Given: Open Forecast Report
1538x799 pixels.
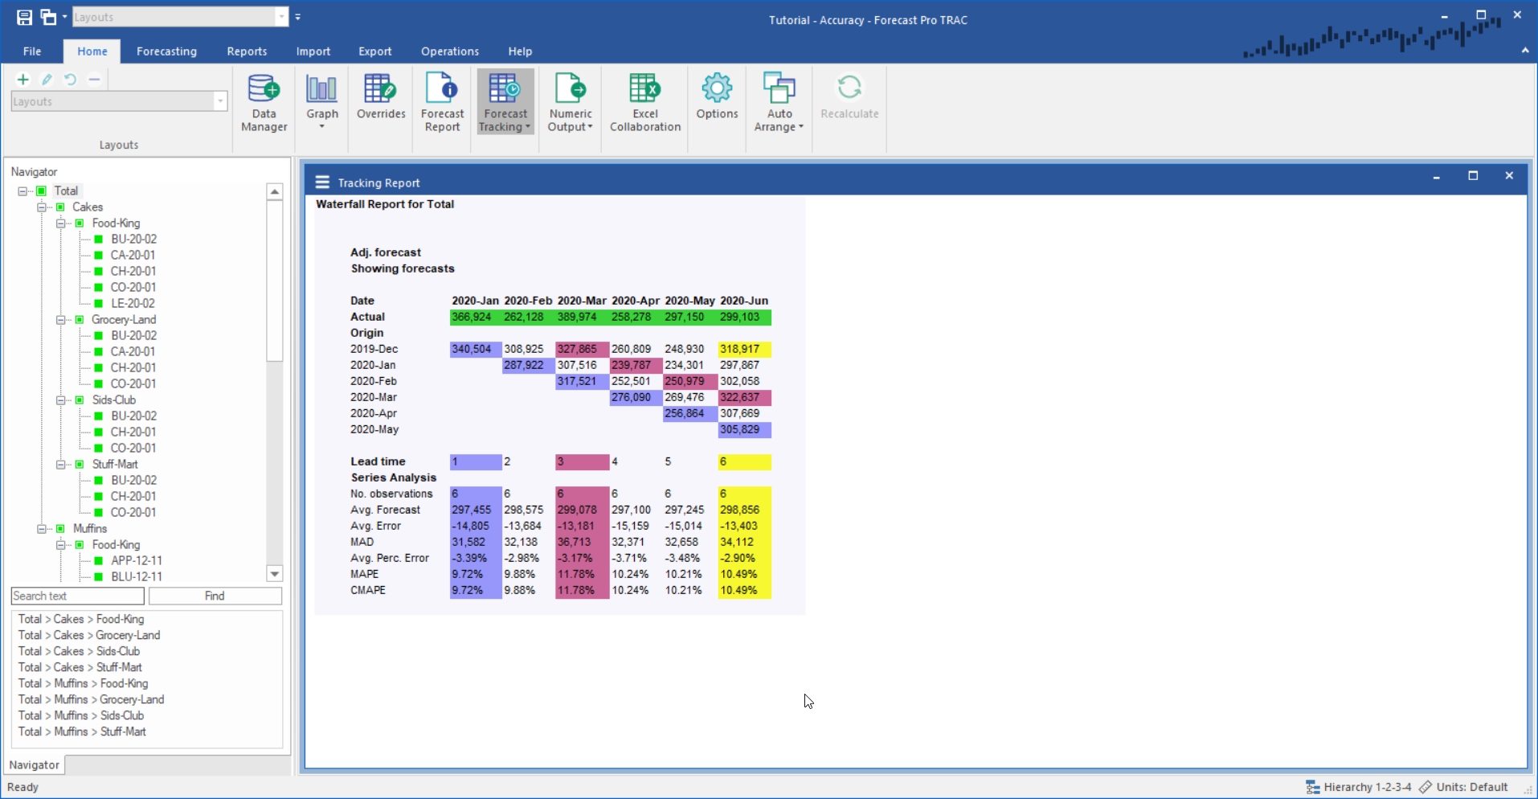Looking at the screenshot, I should (x=442, y=103).
